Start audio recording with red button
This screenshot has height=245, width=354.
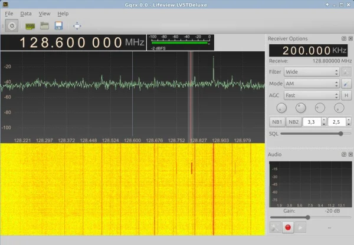pos(289,227)
